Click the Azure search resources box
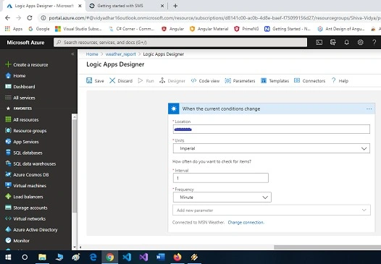The width and height of the screenshot is (381, 264). [x=180, y=42]
